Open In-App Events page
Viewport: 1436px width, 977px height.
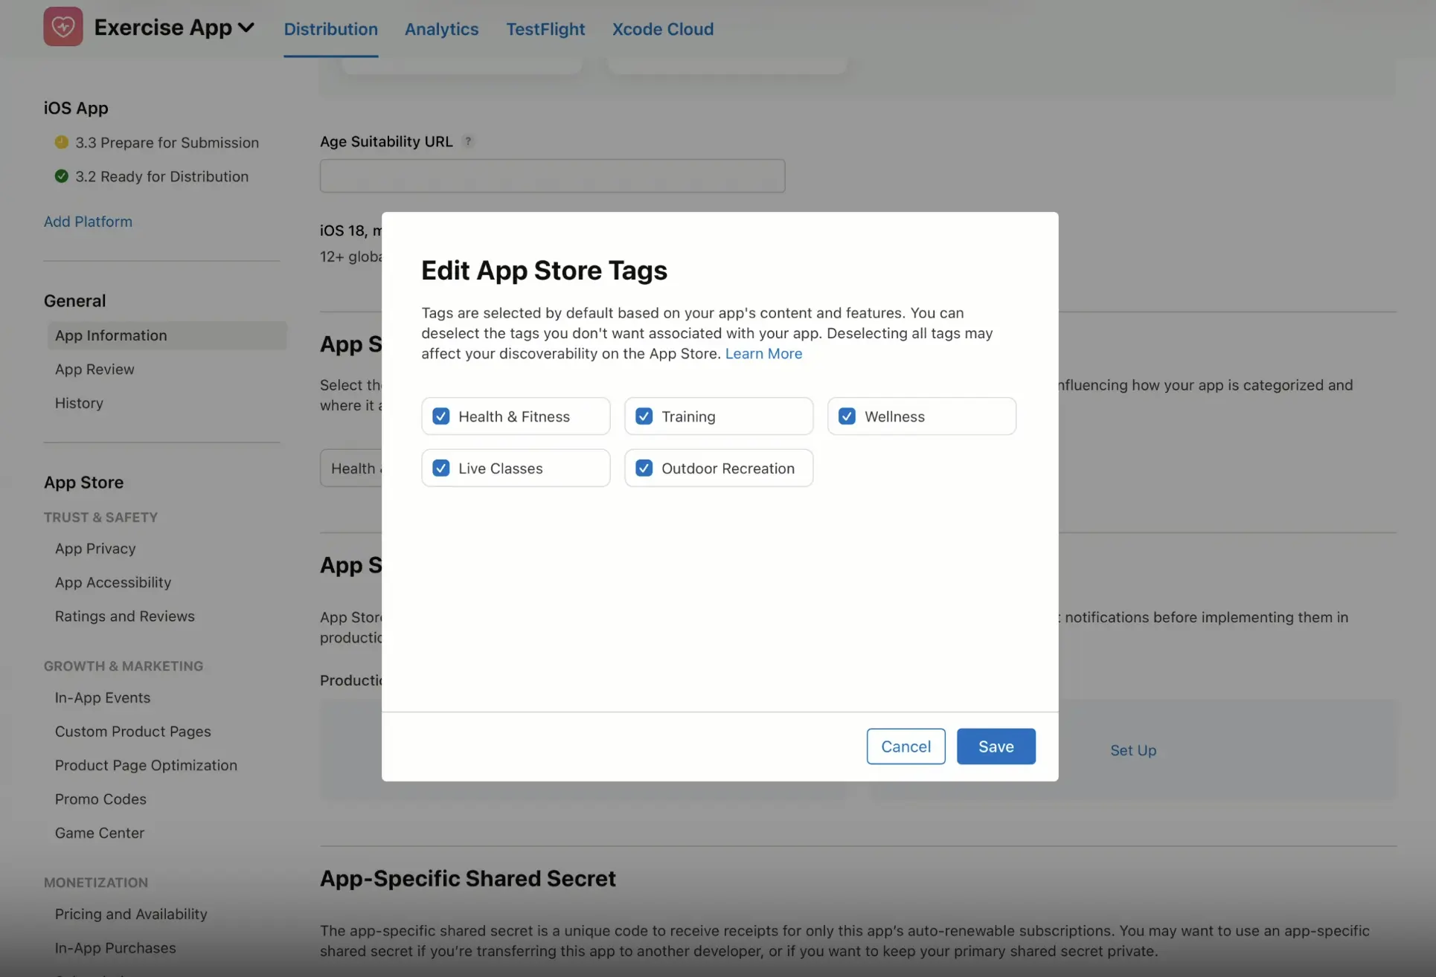point(103,697)
